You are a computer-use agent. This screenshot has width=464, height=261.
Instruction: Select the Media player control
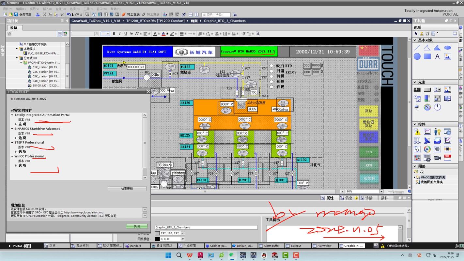[x=427, y=149]
